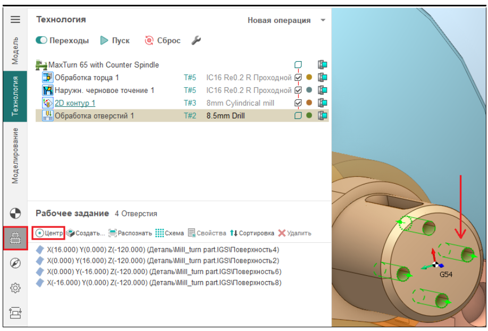Expand the Новая операция dropdown

tap(322, 20)
